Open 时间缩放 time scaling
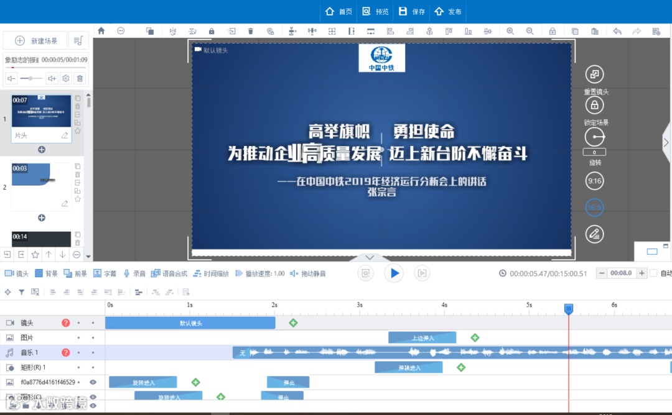 [211, 273]
